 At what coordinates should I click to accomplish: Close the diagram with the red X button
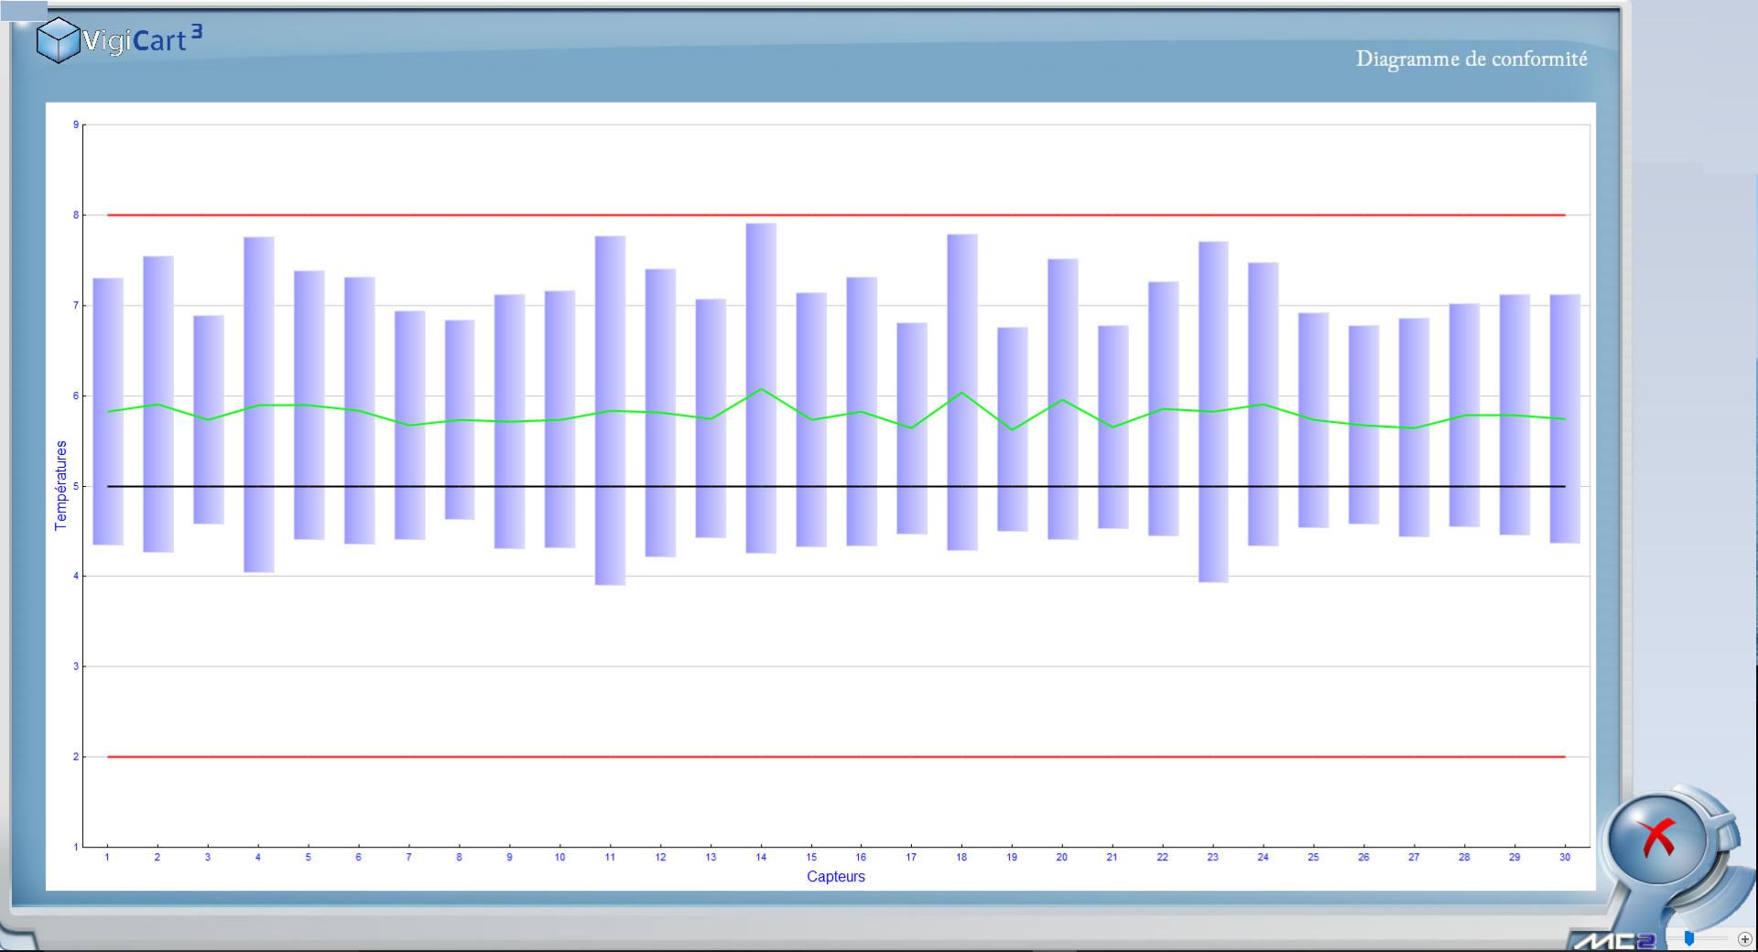pos(1658,839)
